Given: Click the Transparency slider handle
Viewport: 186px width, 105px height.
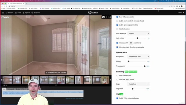Looking at the screenshot, I should coord(145,66).
